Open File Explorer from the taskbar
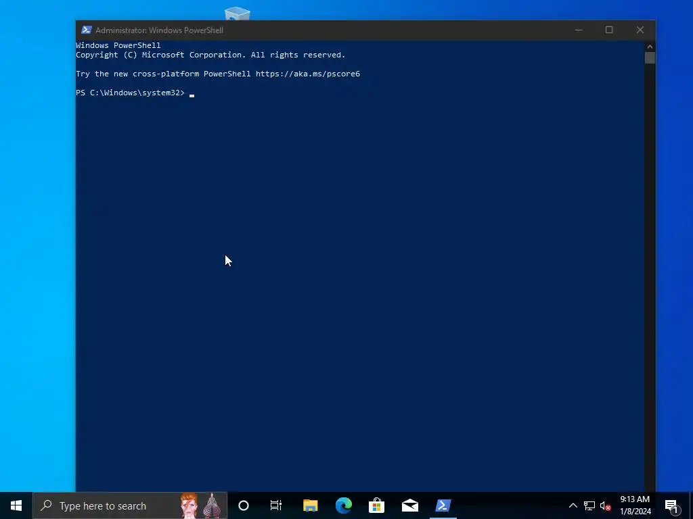The height and width of the screenshot is (519, 693). (x=310, y=505)
